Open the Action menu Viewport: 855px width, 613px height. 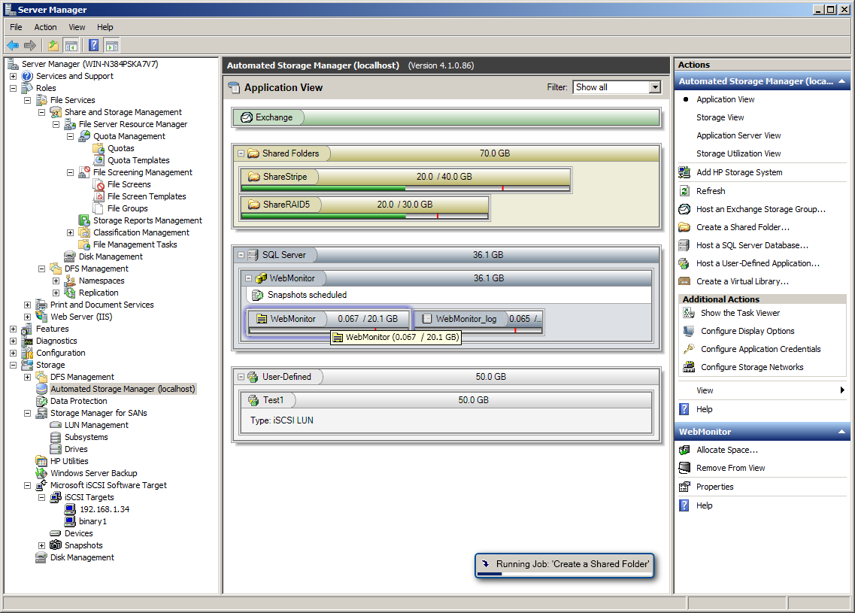pos(45,27)
